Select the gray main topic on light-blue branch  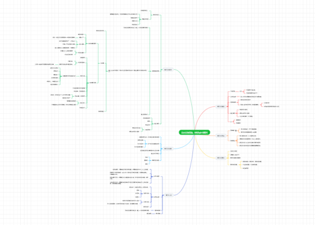(x=168, y=149)
